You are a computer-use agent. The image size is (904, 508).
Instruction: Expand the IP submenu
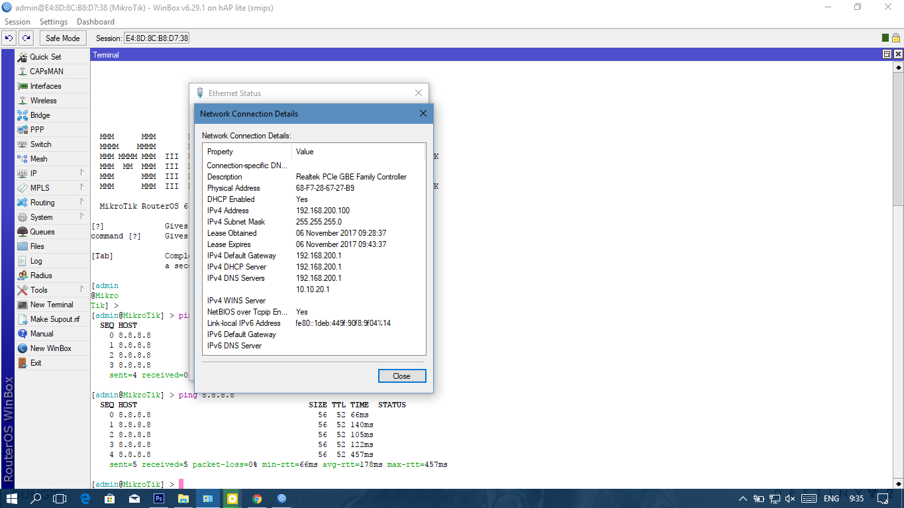[x=32, y=173]
